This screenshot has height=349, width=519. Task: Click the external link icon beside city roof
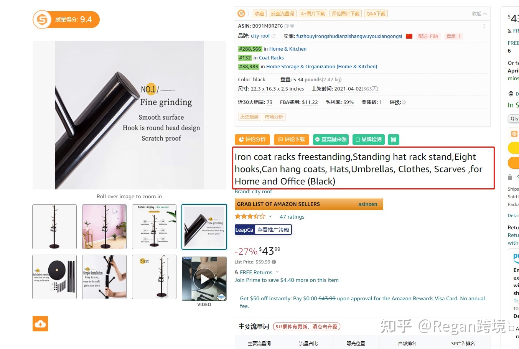[274, 36]
